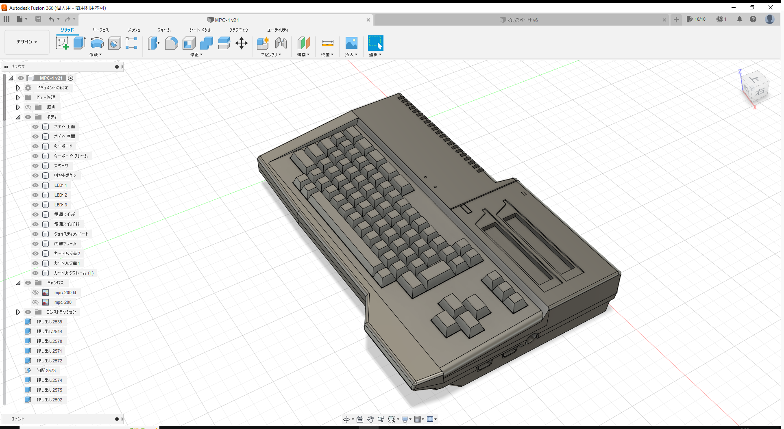This screenshot has width=784, height=429.
Task: Select the Extrude tool
Action: 79,43
